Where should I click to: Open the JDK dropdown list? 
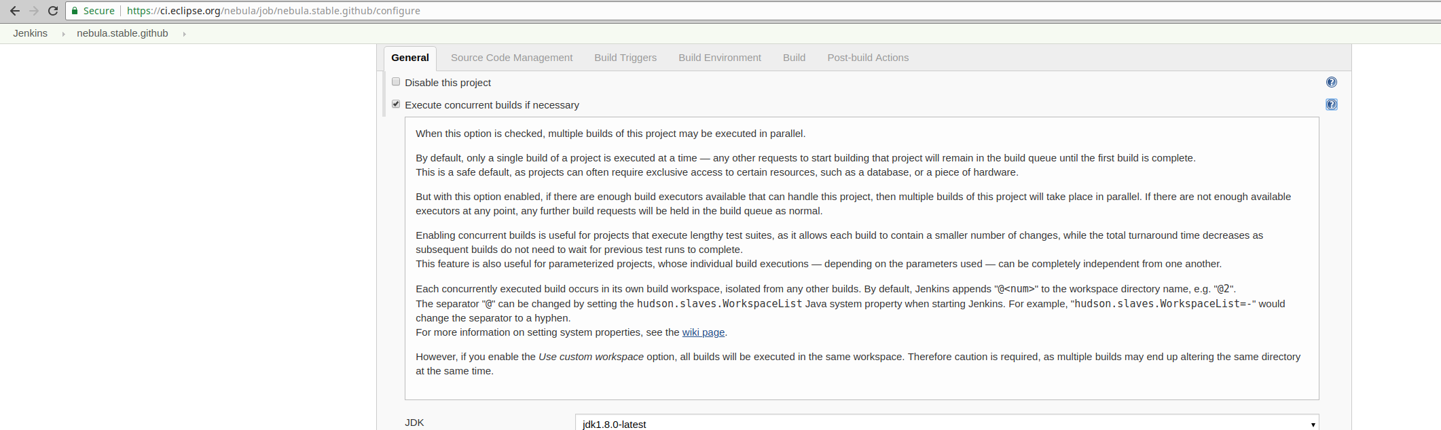coord(947,423)
